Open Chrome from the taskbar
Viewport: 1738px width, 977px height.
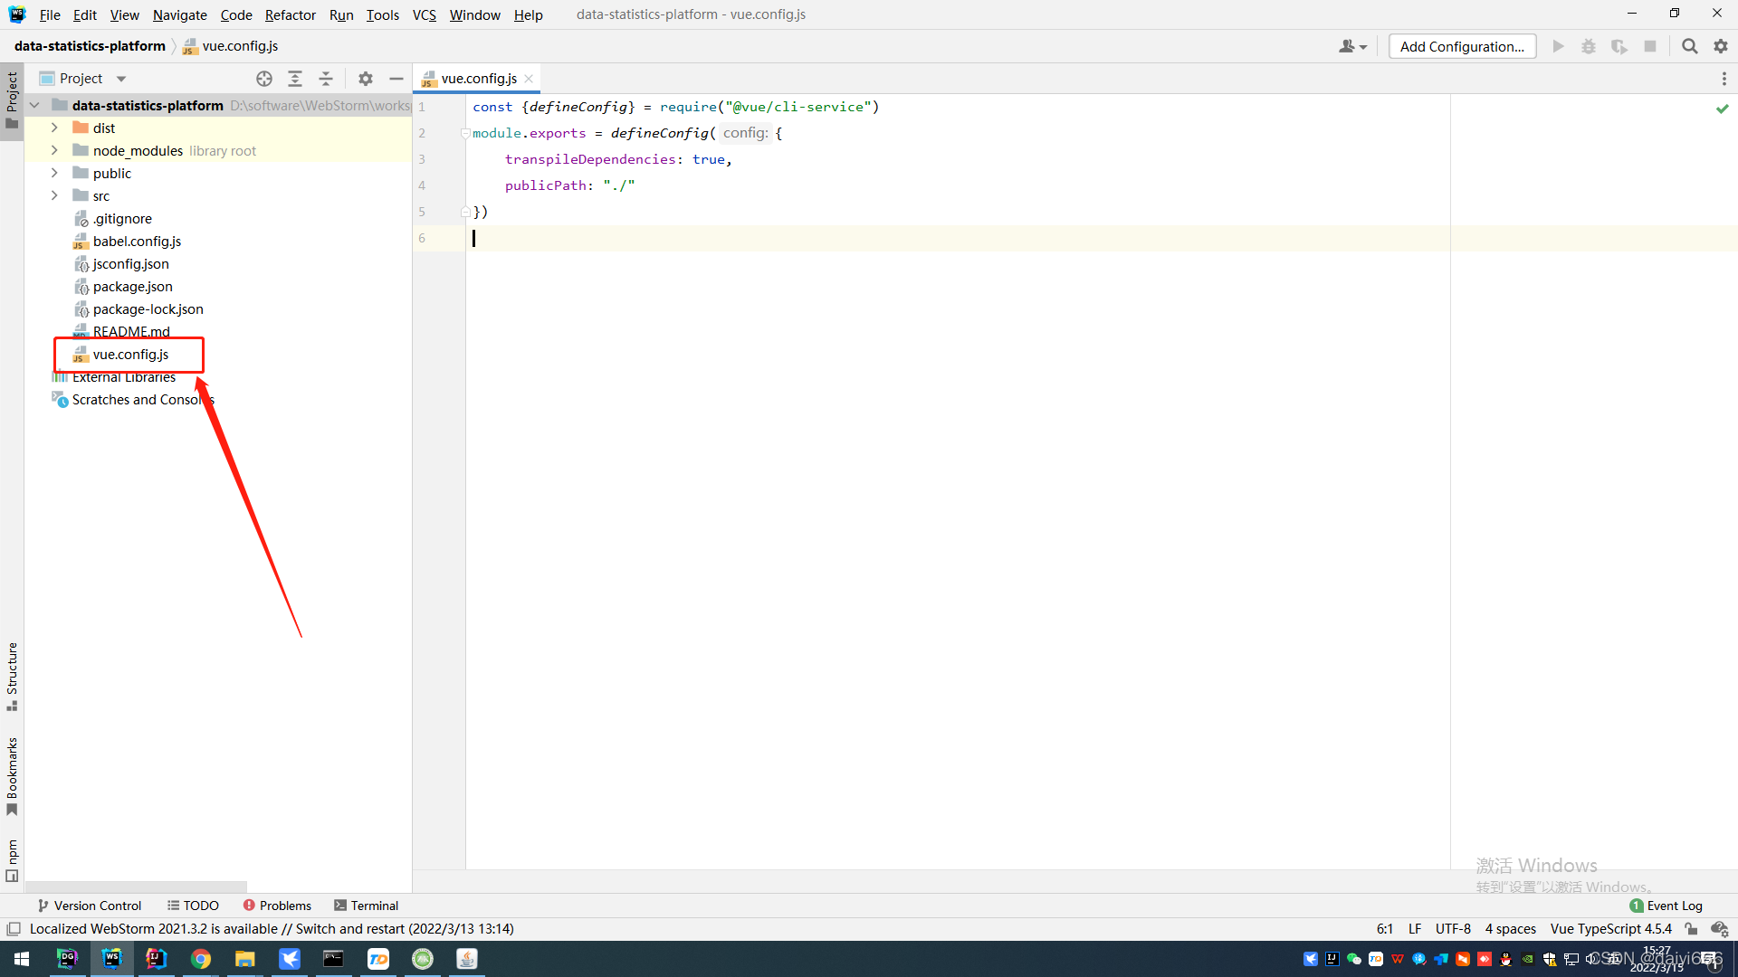pyautogui.click(x=201, y=959)
